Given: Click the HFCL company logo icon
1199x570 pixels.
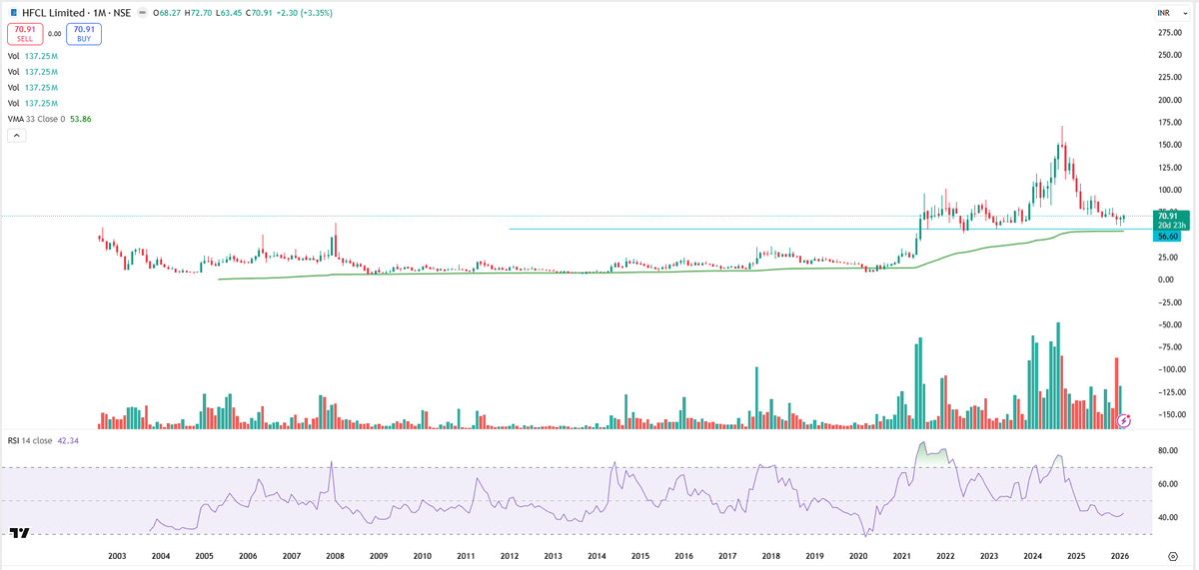Looking at the screenshot, I should (13, 12).
